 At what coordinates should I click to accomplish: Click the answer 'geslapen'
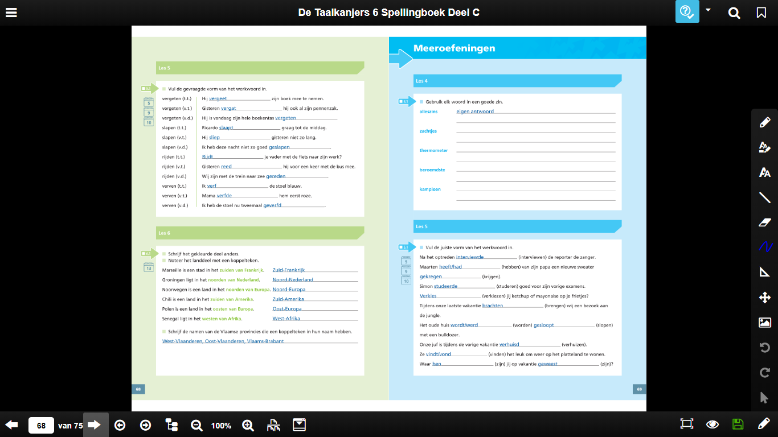click(279, 147)
